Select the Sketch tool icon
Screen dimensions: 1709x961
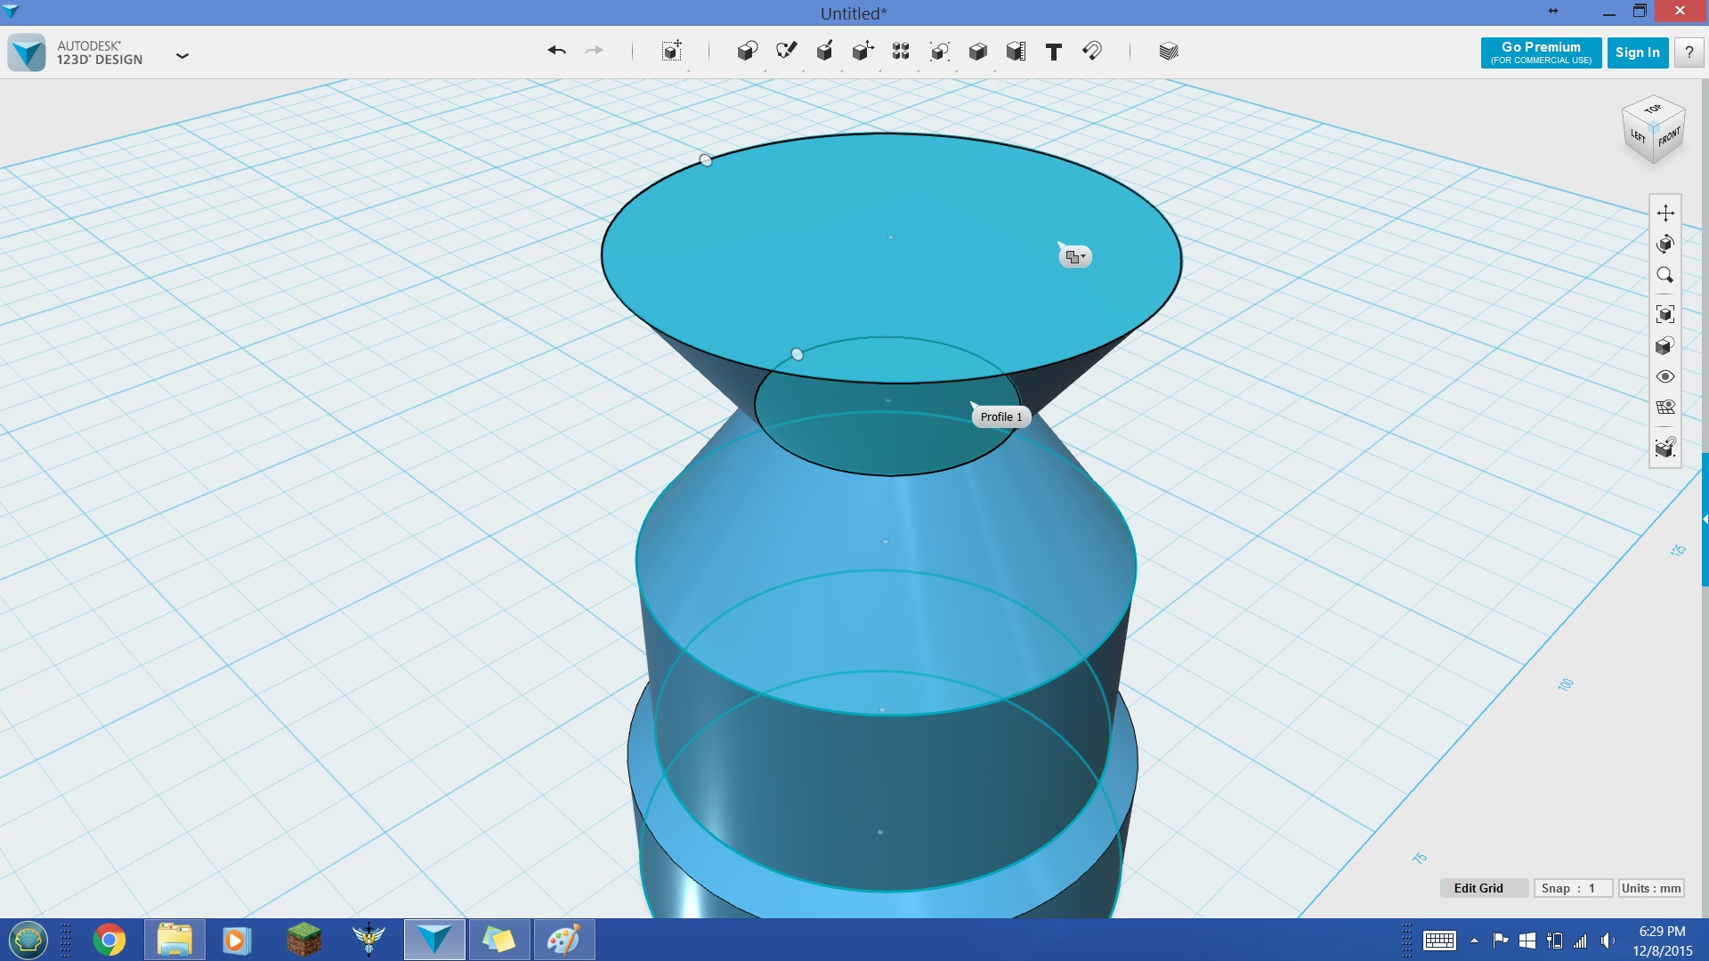(x=785, y=52)
